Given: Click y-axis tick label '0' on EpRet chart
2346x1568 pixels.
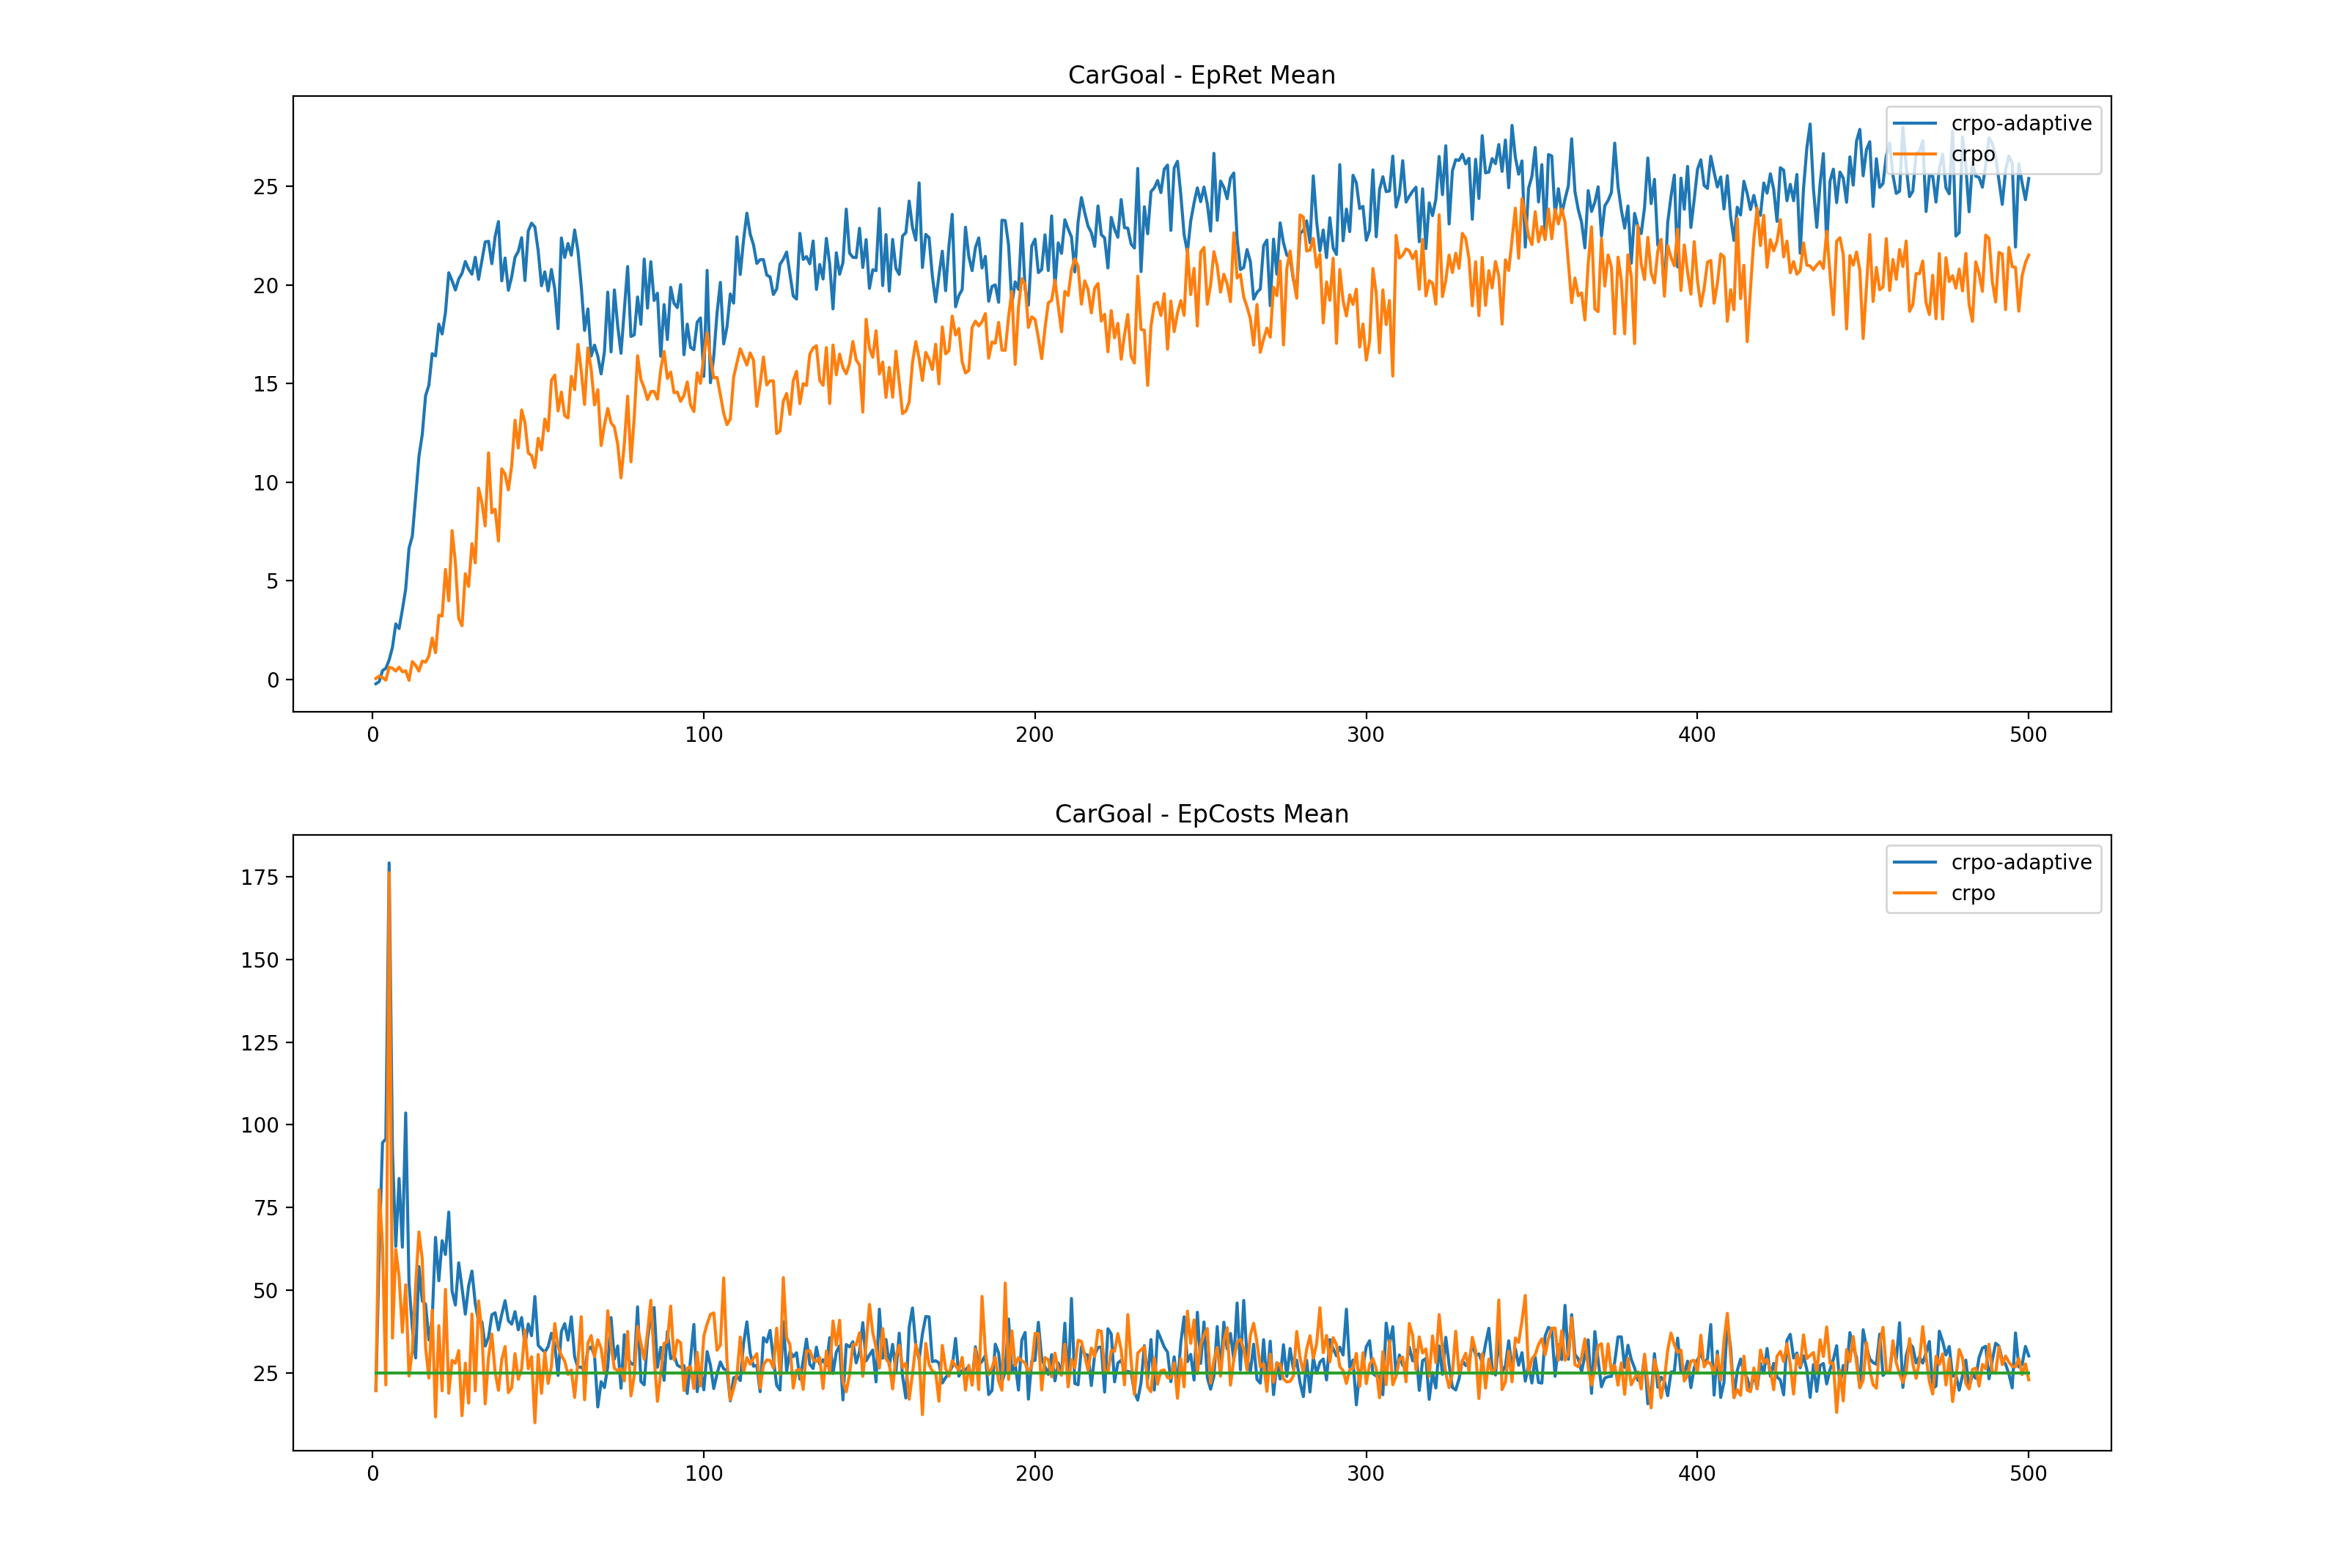Looking at the screenshot, I should [273, 681].
